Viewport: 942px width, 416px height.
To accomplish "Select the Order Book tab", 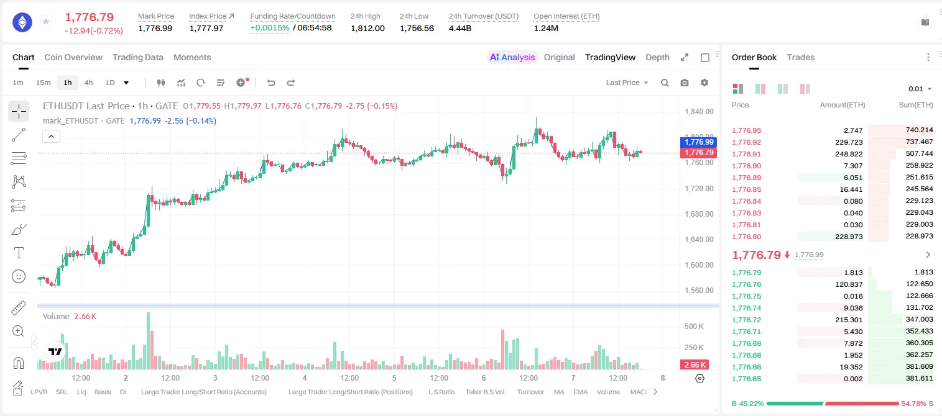I will (x=754, y=57).
